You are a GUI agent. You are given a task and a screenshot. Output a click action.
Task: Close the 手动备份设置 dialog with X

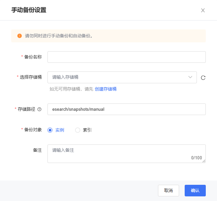203,10
